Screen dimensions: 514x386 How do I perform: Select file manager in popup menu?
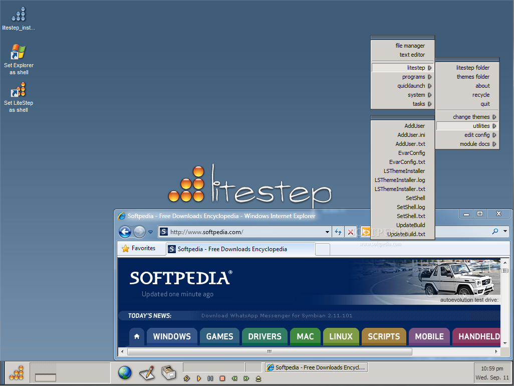(x=410, y=46)
